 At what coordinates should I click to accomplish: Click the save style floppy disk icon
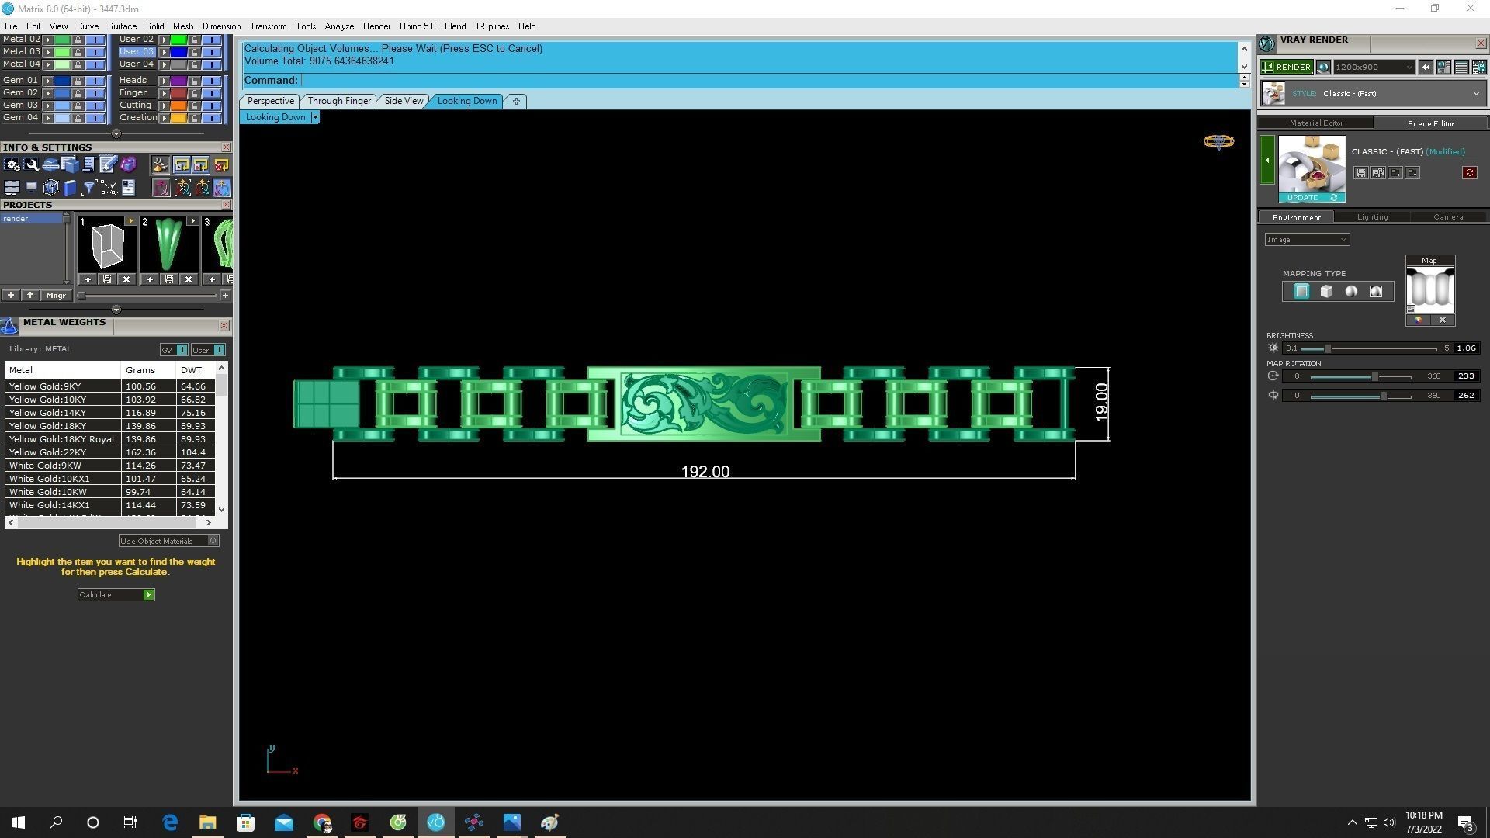[x=1360, y=173]
